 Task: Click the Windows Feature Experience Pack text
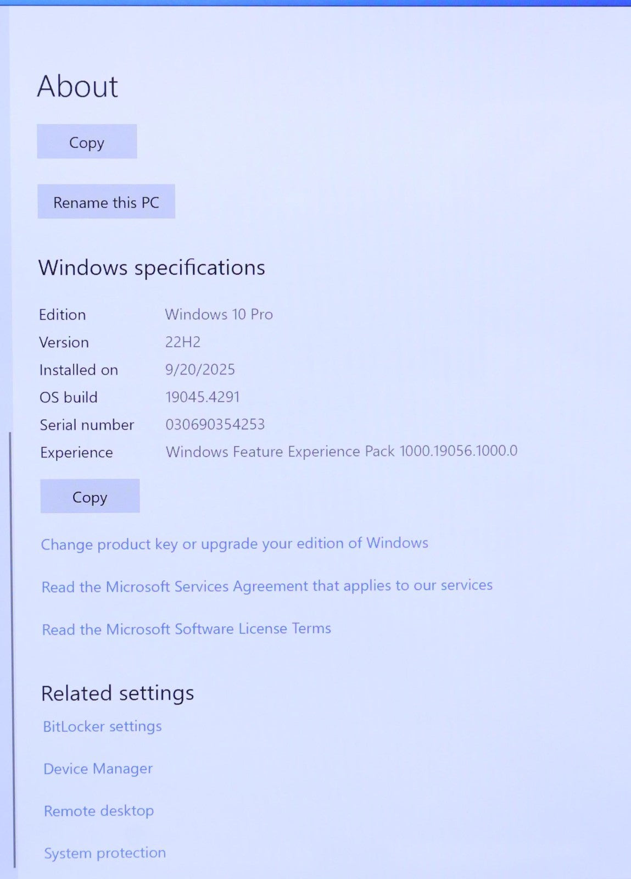[341, 452]
